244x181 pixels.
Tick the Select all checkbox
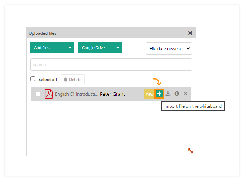pos(33,79)
